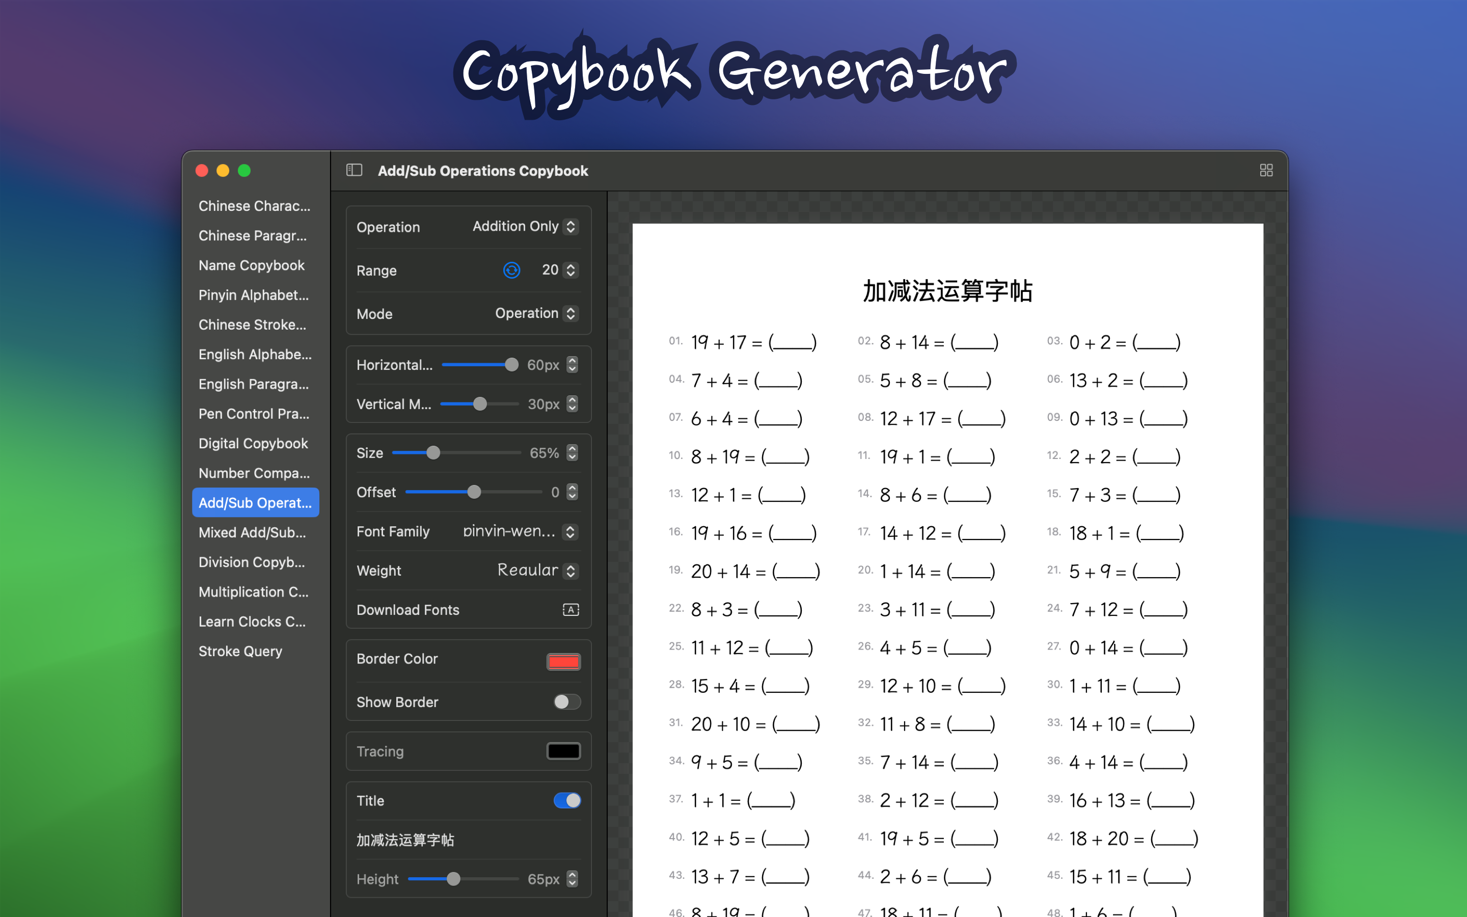Click the sidebar panel toggle icon
1467x917 pixels.
coord(354,170)
